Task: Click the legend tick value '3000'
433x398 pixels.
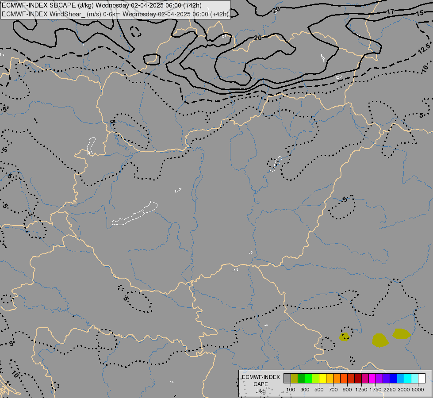Action: click(x=404, y=390)
